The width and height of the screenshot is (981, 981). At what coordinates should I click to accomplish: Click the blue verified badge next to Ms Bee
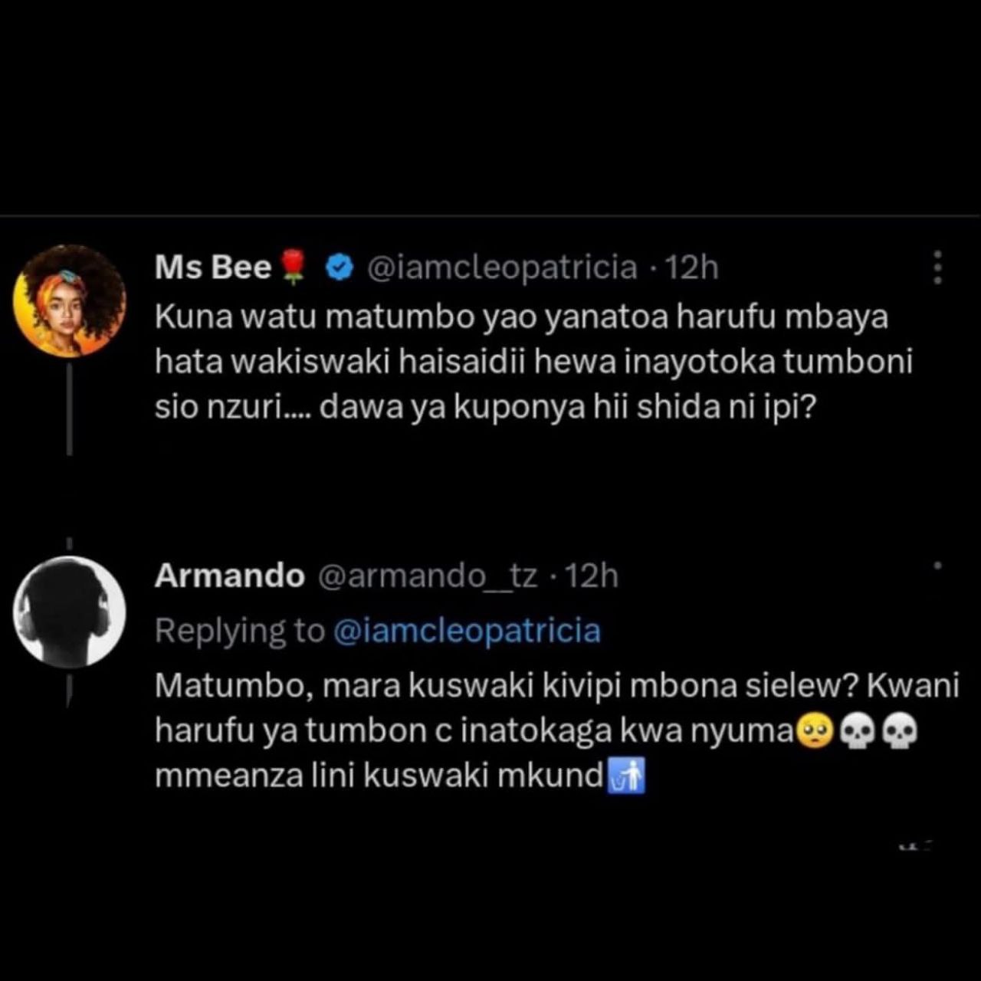click(x=339, y=267)
